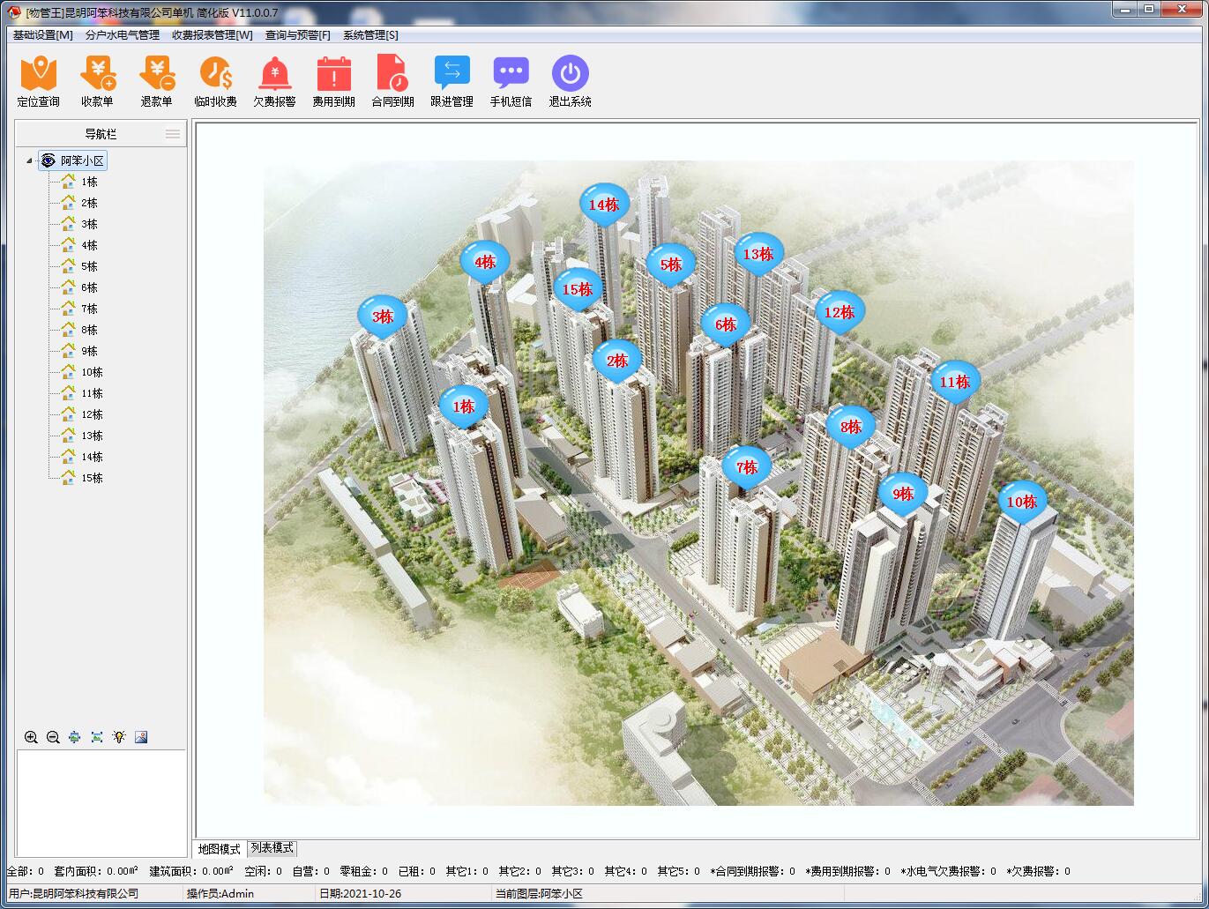The height and width of the screenshot is (909, 1209).
Task: Open the 查询与预警[F] menu
Action: tap(297, 35)
